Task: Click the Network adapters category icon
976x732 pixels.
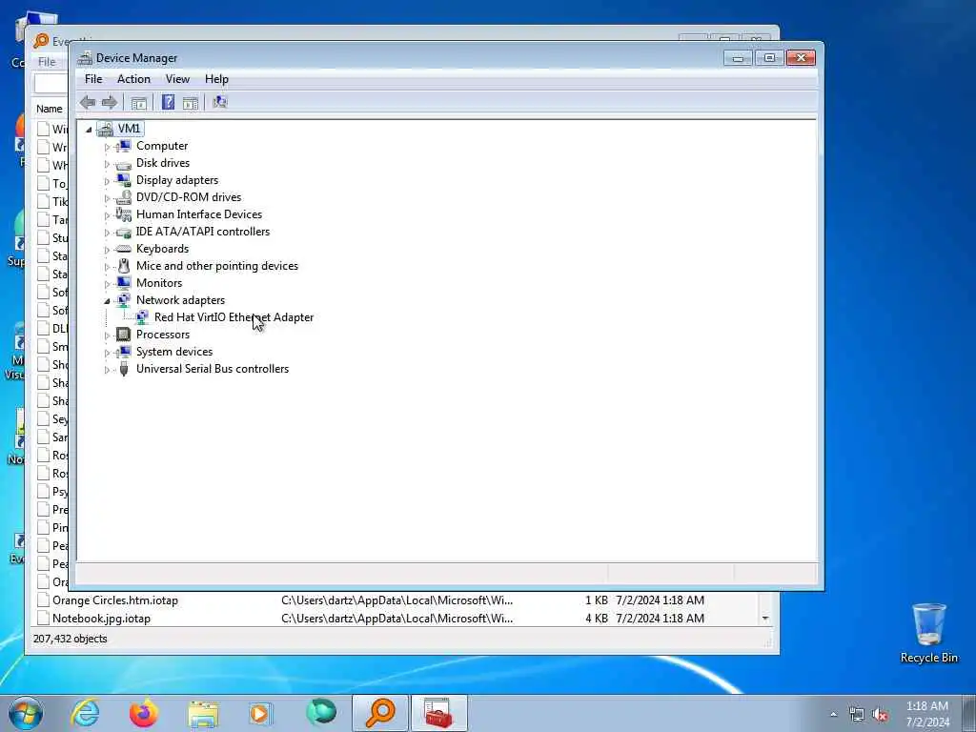Action: click(124, 300)
